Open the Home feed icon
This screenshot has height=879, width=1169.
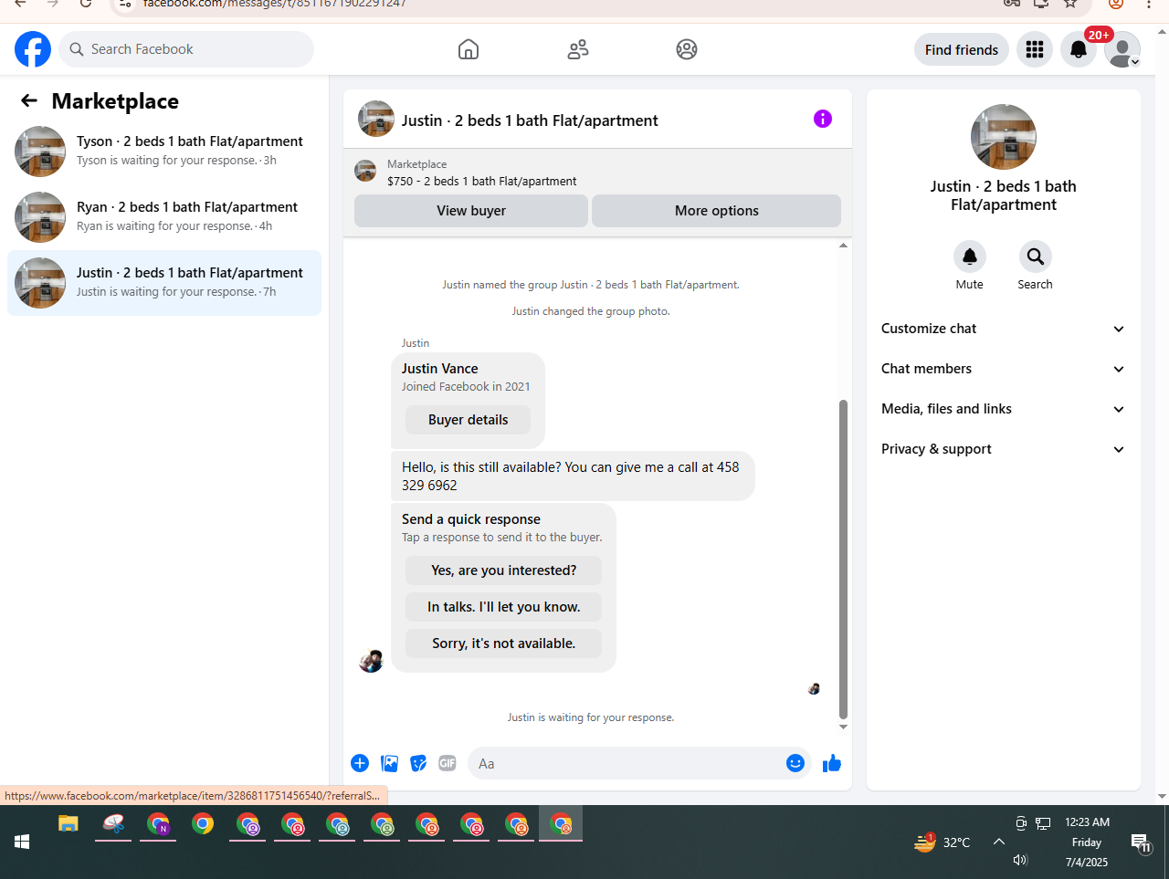point(469,49)
